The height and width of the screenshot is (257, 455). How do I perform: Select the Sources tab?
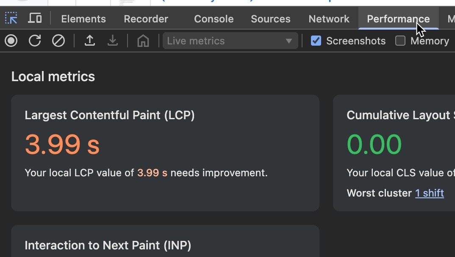tap(270, 19)
